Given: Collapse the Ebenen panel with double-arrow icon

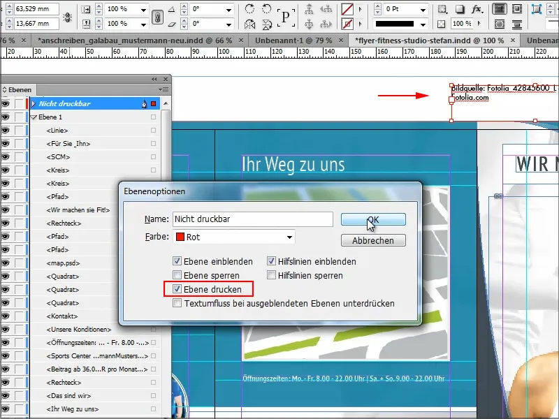Looking at the screenshot, I should click(154, 79).
